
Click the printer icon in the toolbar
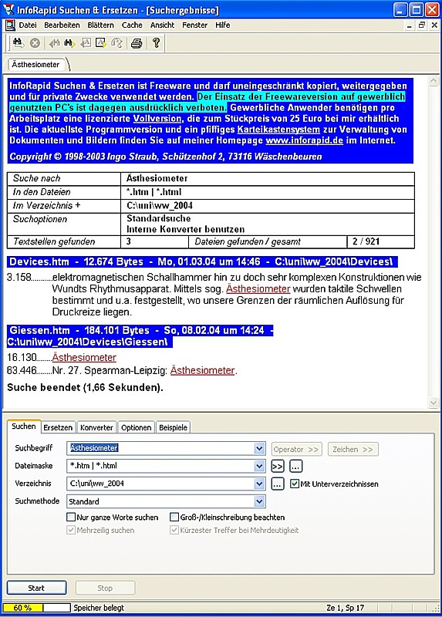click(137, 43)
